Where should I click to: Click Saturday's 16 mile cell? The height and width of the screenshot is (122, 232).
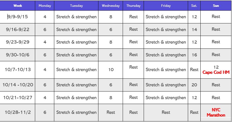coord(194,55)
